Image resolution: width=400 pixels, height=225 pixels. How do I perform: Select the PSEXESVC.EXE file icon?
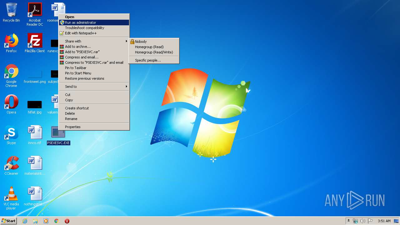(x=58, y=136)
